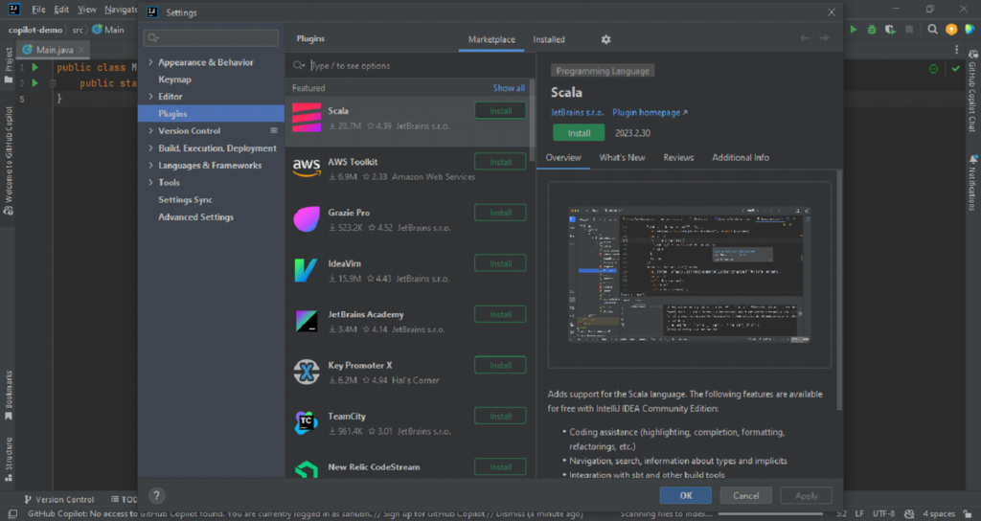Image resolution: width=981 pixels, height=521 pixels.
Task: Expand Languages & Frameworks node
Action: [150, 165]
